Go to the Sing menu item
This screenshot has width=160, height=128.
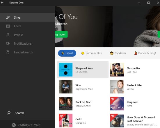(x=27, y=17)
